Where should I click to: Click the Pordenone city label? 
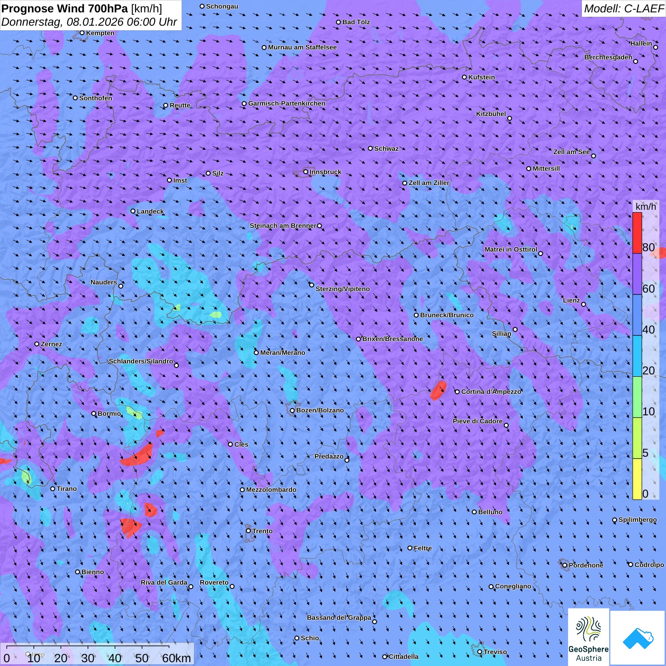(x=586, y=565)
